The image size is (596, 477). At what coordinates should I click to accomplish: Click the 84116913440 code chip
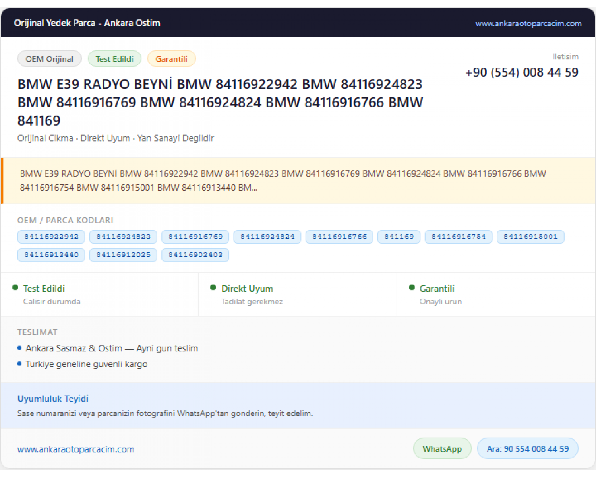pyautogui.click(x=51, y=255)
